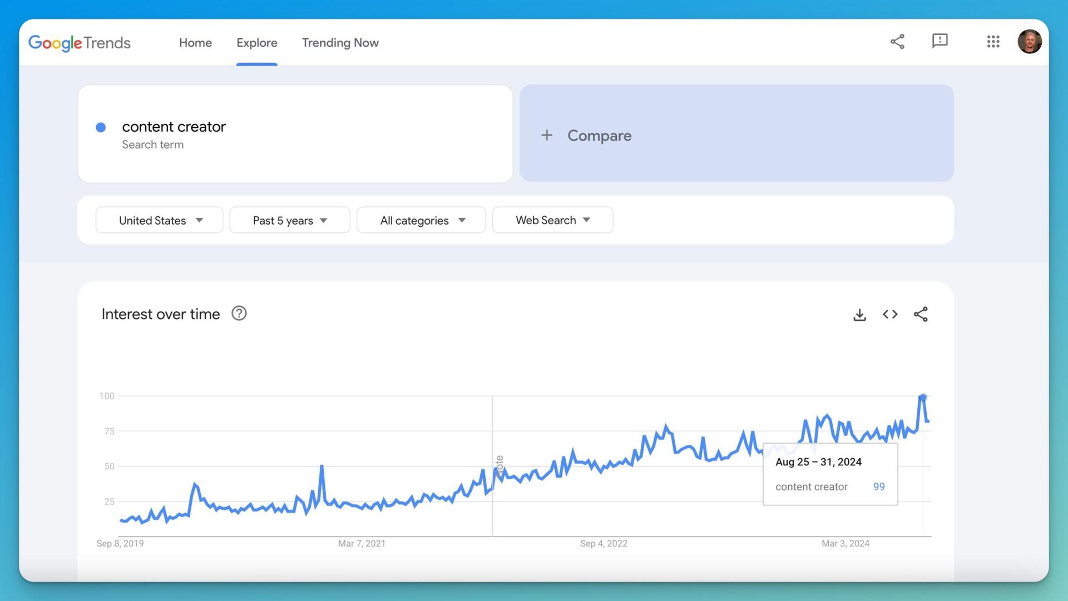Image resolution: width=1068 pixels, height=601 pixels.
Task: Open the Past 5 years time range dropdown
Action: pos(289,220)
